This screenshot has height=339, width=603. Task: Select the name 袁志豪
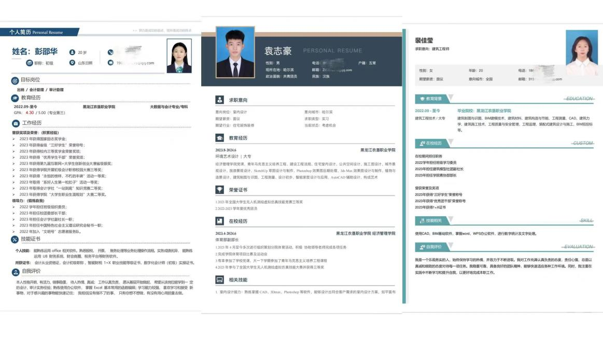278,51
